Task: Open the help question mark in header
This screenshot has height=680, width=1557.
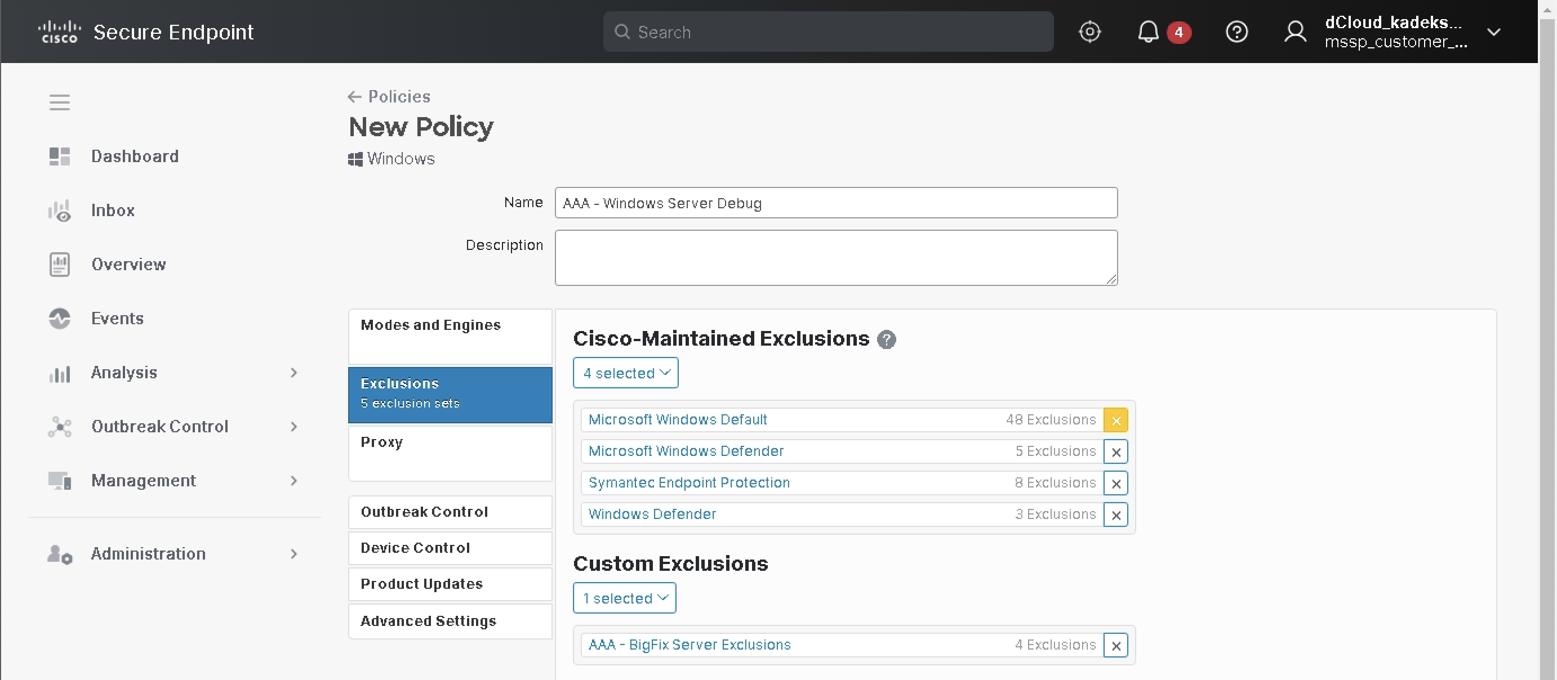Action: (x=1236, y=32)
